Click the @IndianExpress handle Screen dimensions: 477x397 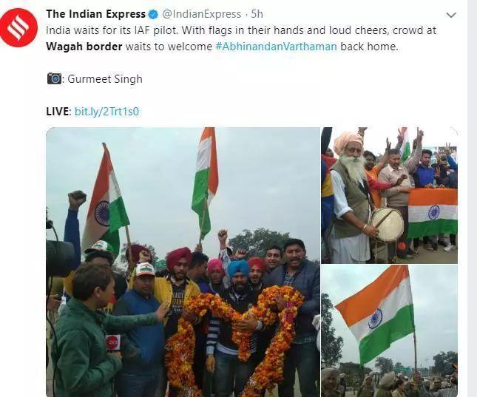202,14
